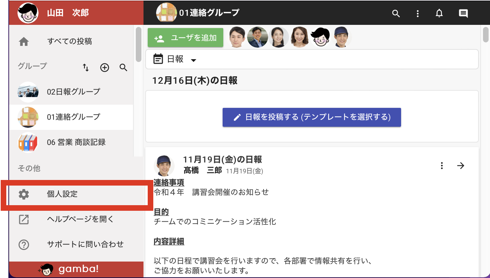This screenshot has height=278, width=490.
Task: Click the fourth member avatar in member row
Action: point(300,37)
